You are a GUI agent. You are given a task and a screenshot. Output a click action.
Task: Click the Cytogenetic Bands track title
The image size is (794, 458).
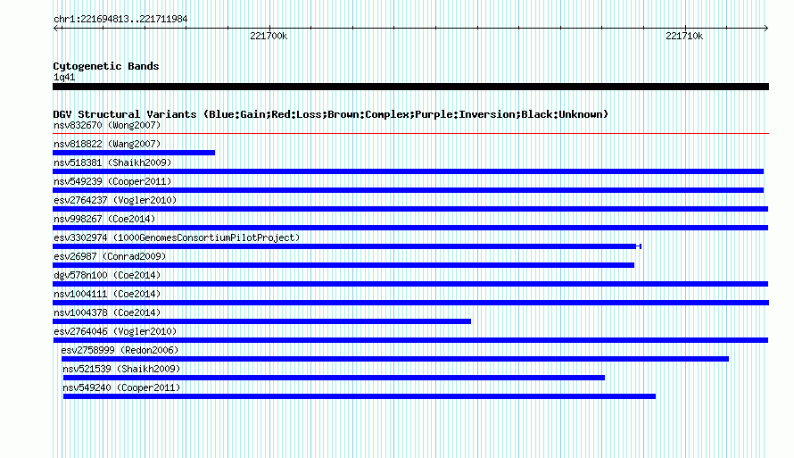pos(106,66)
